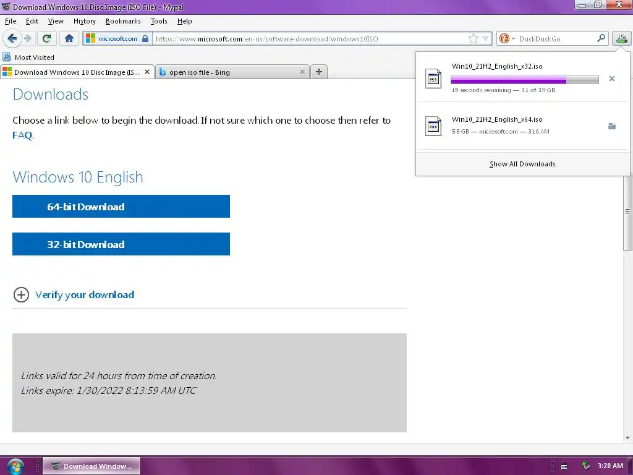The height and width of the screenshot is (475, 633).
Task: Reload the current page
Action: coord(46,39)
